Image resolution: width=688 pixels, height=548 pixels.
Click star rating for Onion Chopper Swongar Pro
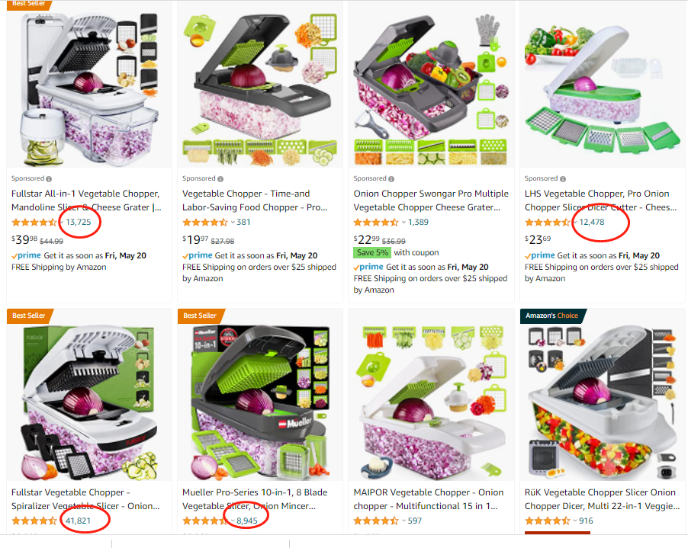point(377,223)
